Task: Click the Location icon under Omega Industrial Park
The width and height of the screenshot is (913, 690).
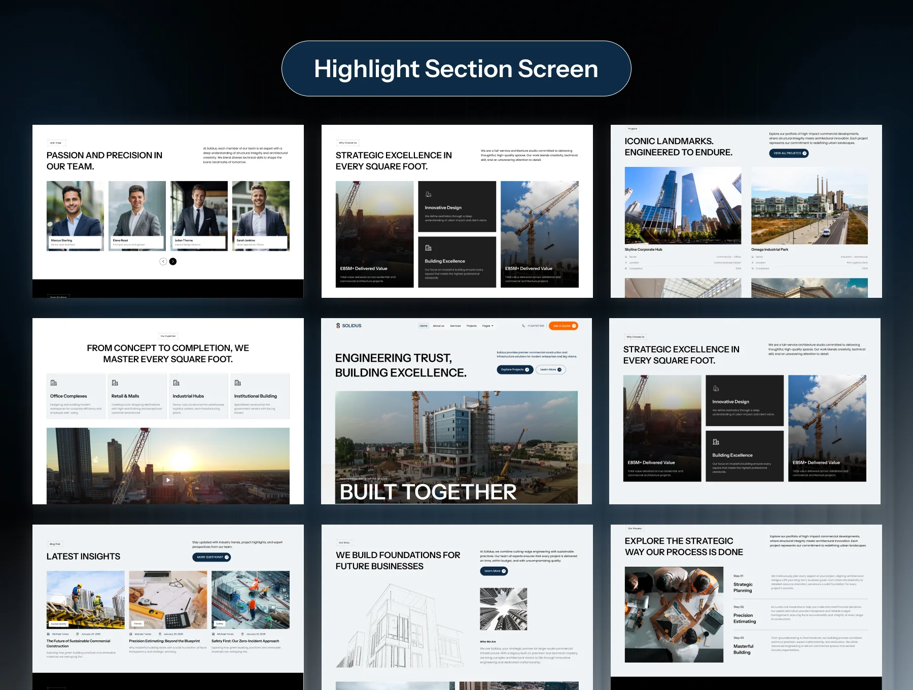Action: pyautogui.click(x=753, y=263)
